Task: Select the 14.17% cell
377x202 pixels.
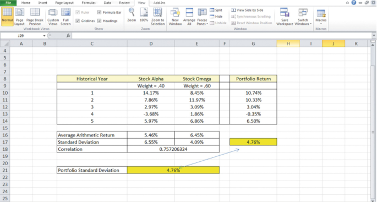Action: tap(151, 93)
